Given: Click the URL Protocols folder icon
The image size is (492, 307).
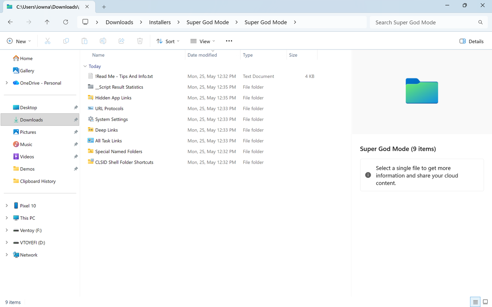Looking at the screenshot, I should [x=91, y=108].
